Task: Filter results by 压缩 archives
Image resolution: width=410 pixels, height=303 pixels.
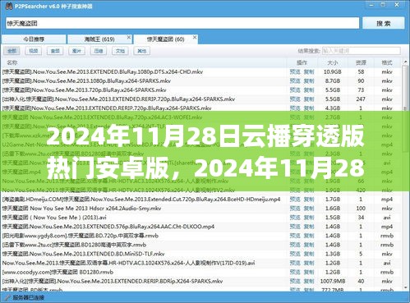Action: [99, 51]
